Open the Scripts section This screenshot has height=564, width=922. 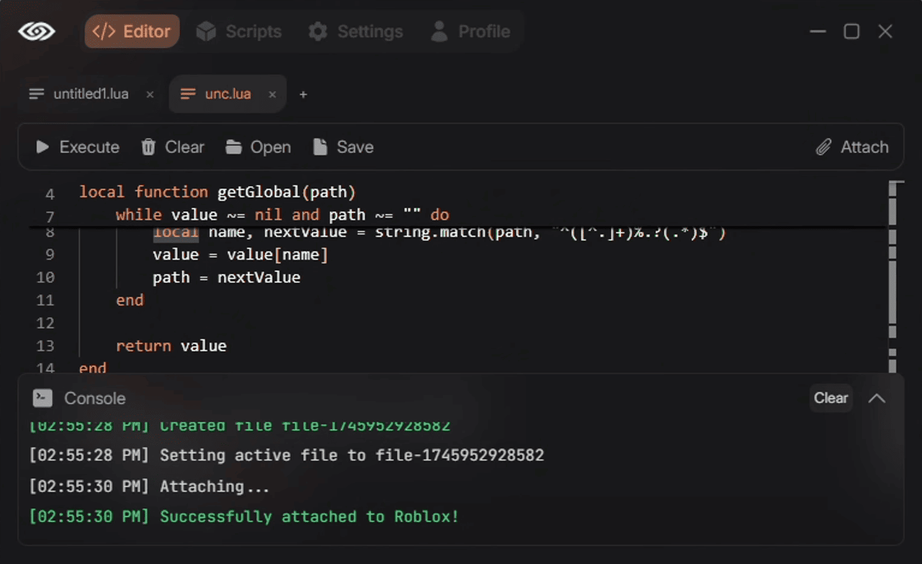click(x=239, y=31)
